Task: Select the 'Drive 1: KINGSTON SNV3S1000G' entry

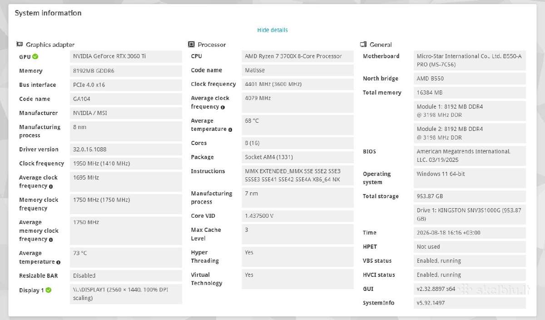Action: point(470,214)
